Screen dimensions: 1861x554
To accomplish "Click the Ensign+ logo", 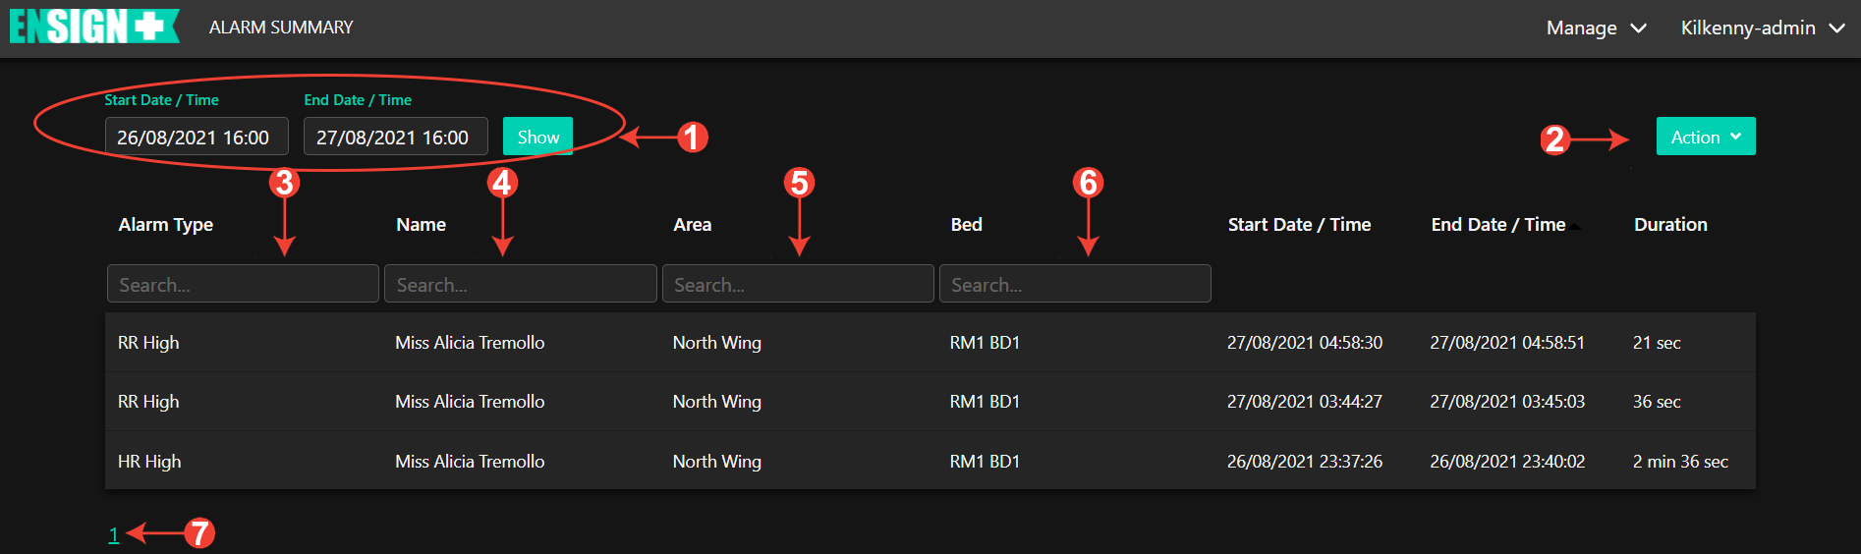I will tap(93, 27).
